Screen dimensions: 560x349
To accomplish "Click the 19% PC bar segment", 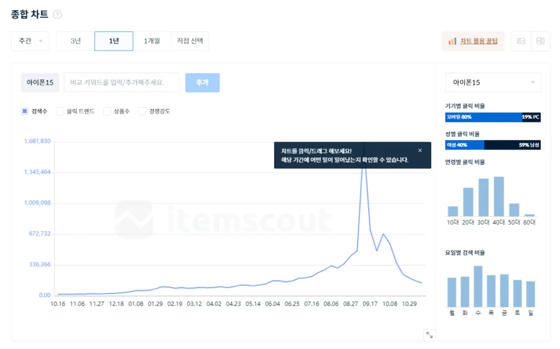I will [531, 117].
